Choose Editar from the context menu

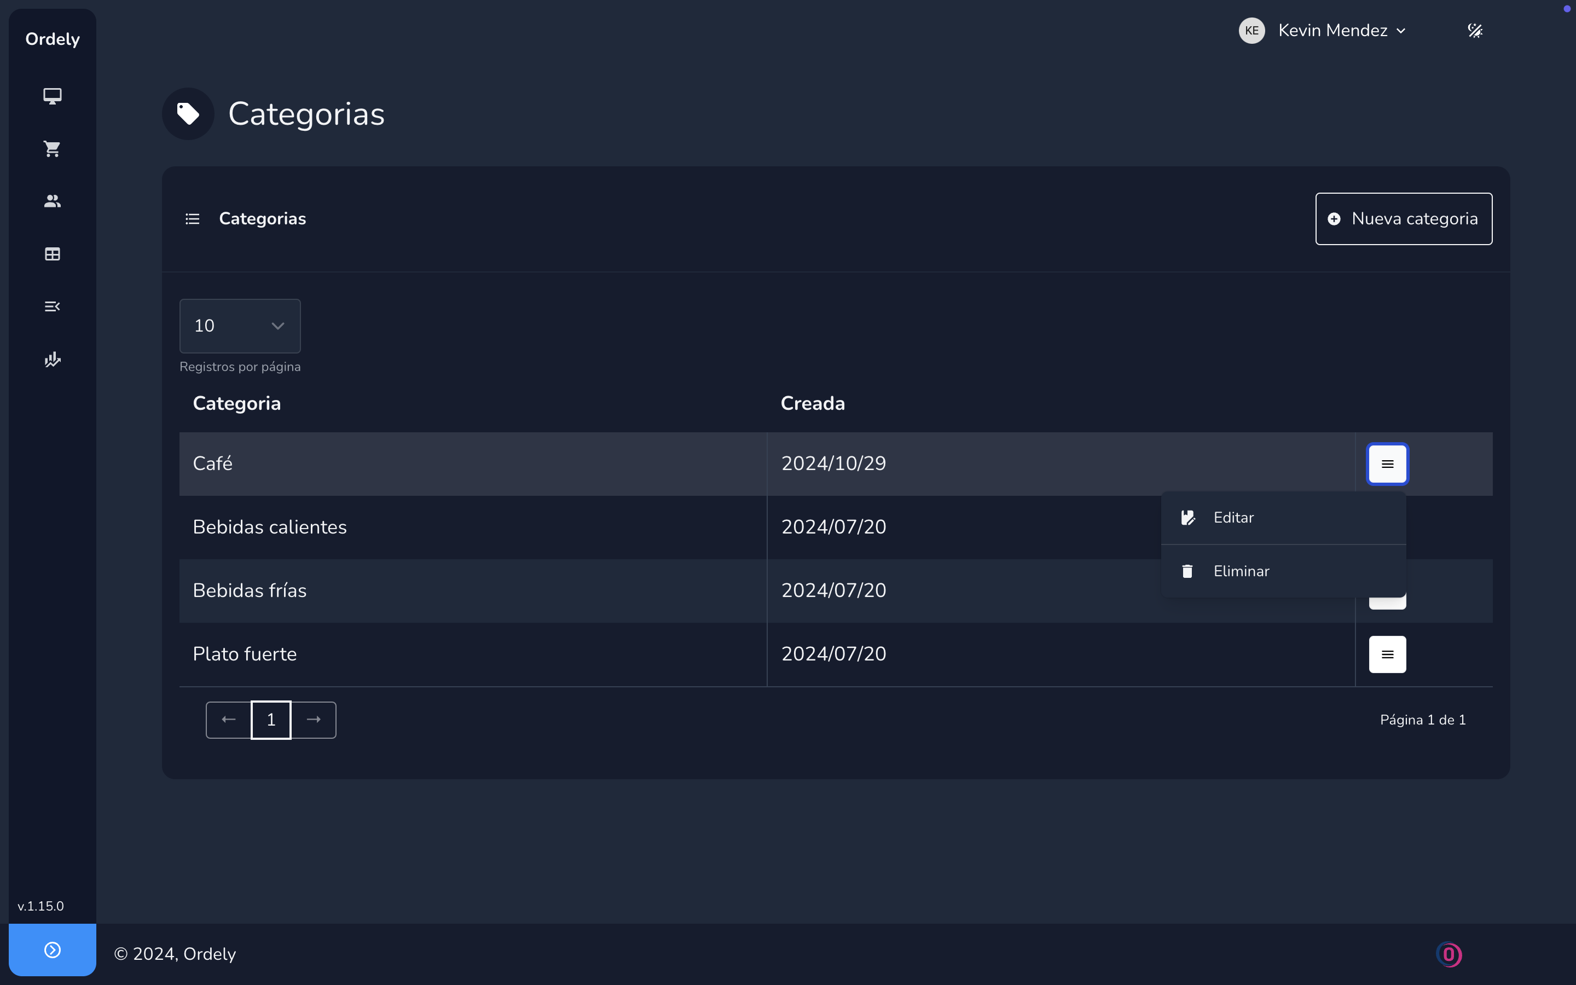tap(1283, 518)
